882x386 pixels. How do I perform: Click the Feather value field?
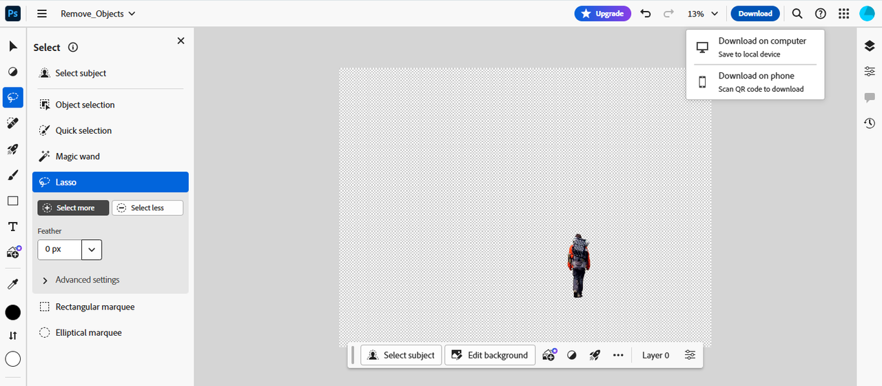click(x=59, y=249)
